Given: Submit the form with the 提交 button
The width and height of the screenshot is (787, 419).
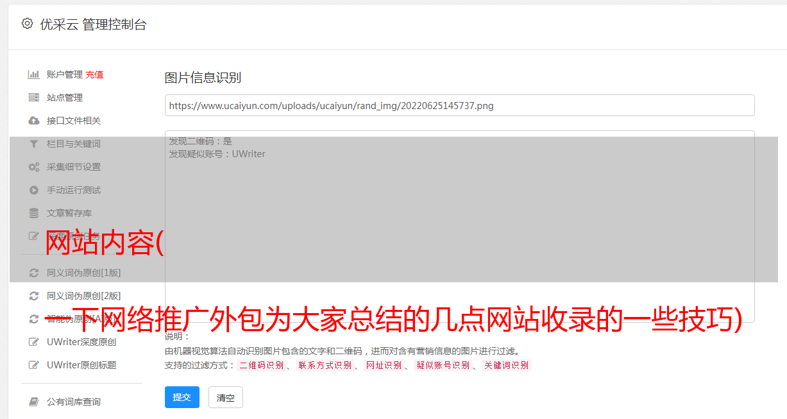Looking at the screenshot, I should pyautogui.click(x=182, y=397).
